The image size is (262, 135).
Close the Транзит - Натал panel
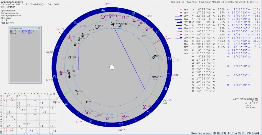(39, 28)
